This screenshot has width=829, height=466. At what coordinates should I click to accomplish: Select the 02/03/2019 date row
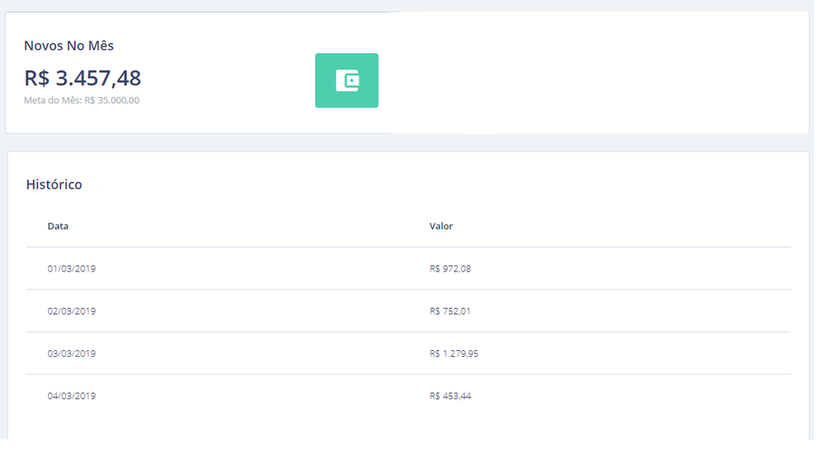(408, 310)
